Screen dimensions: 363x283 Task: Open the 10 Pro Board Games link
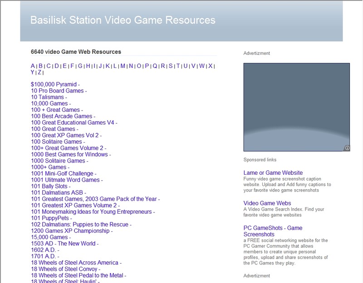click(57, 91)
